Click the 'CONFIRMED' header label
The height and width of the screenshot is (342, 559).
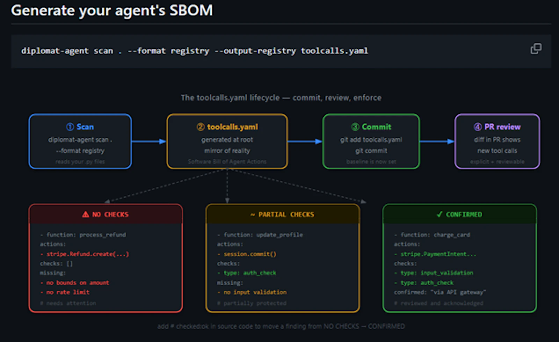(464, 214)
